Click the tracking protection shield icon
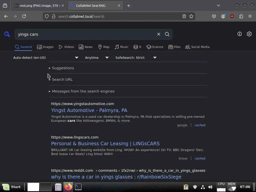 click(47, 16)
